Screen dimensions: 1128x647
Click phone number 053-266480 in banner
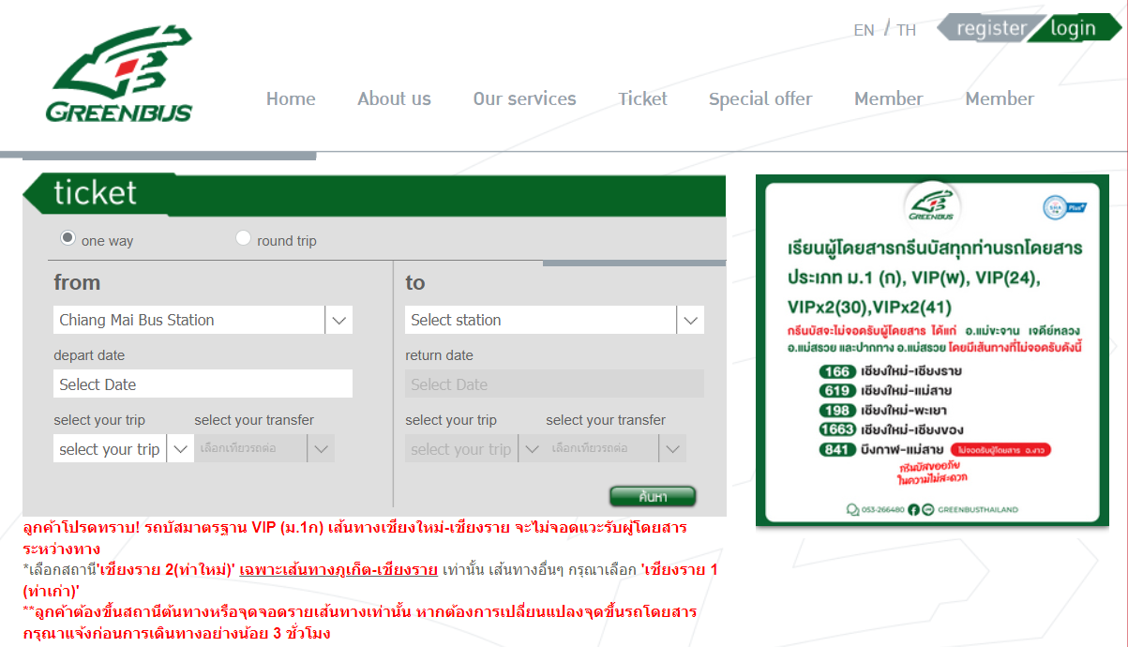coord(882,509)
